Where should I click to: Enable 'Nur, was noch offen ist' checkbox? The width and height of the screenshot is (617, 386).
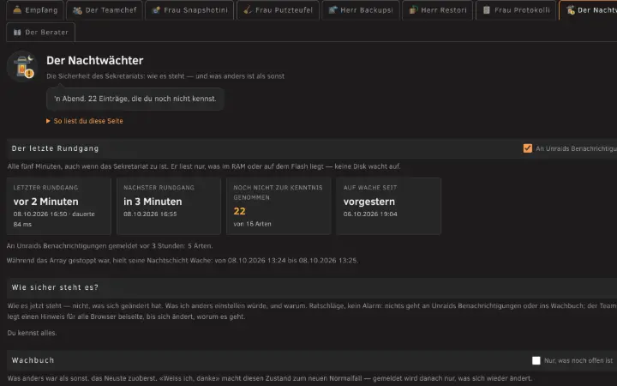pos(536,360)
